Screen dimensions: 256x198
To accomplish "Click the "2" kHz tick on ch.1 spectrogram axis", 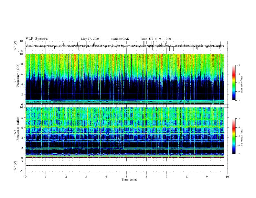I will pyautogui.click(x=23, y=94).
